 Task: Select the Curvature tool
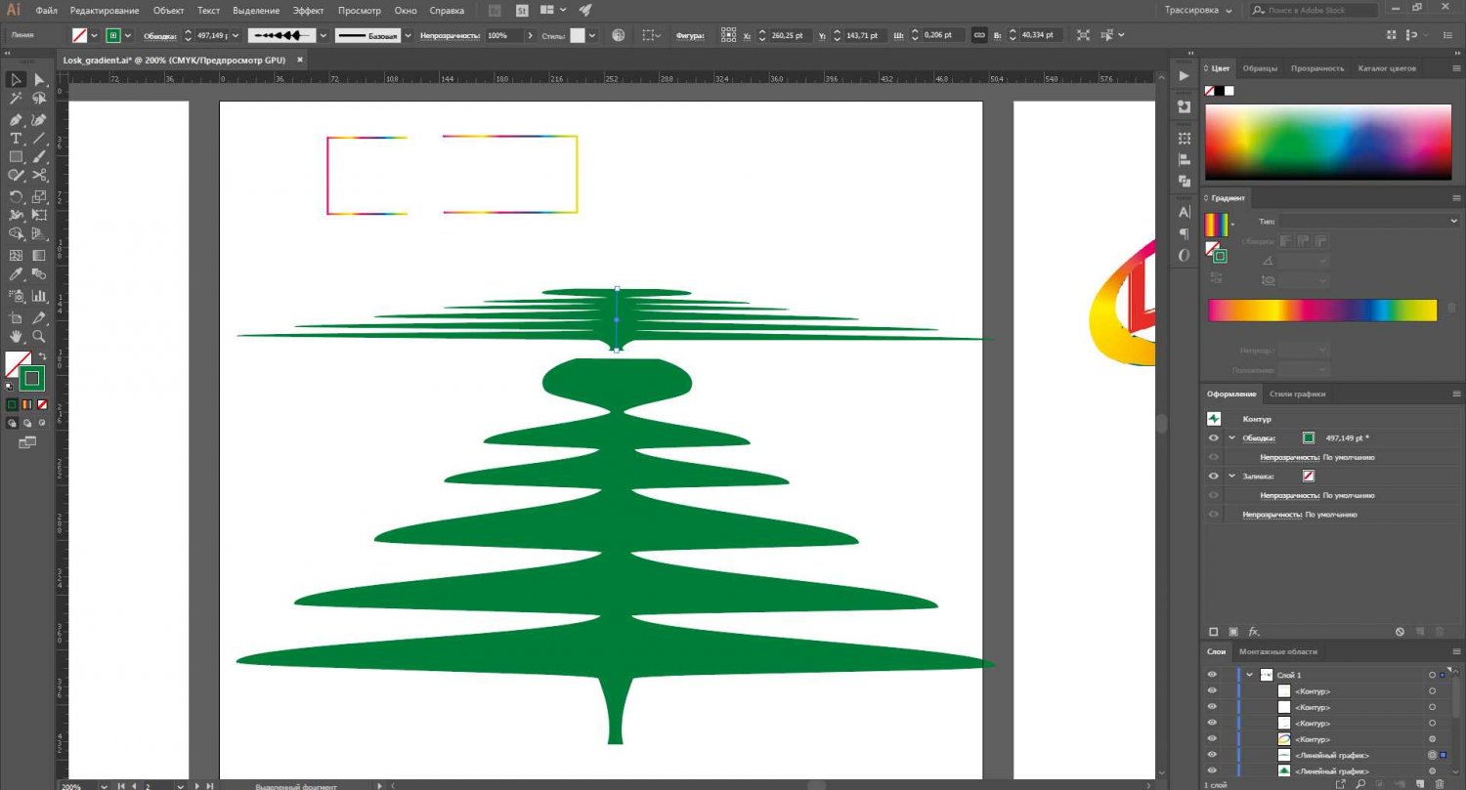click(39, 119)
